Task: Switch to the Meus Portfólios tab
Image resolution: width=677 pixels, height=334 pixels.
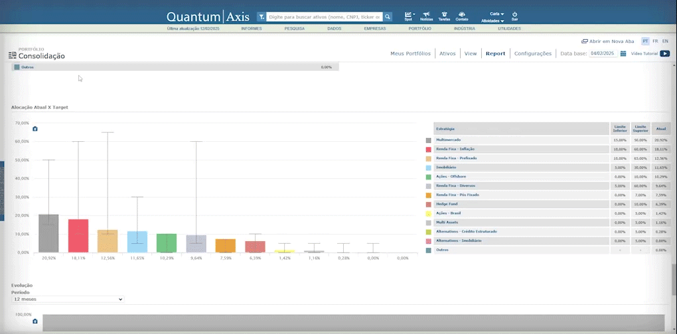Action: (410, 54)
